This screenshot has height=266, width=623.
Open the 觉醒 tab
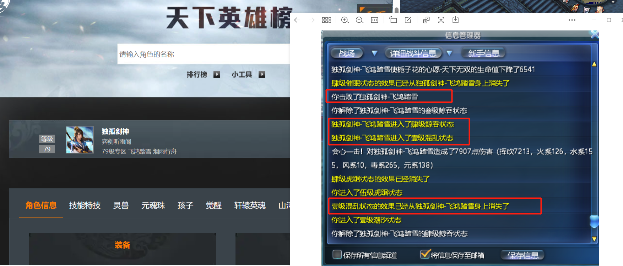214,205
